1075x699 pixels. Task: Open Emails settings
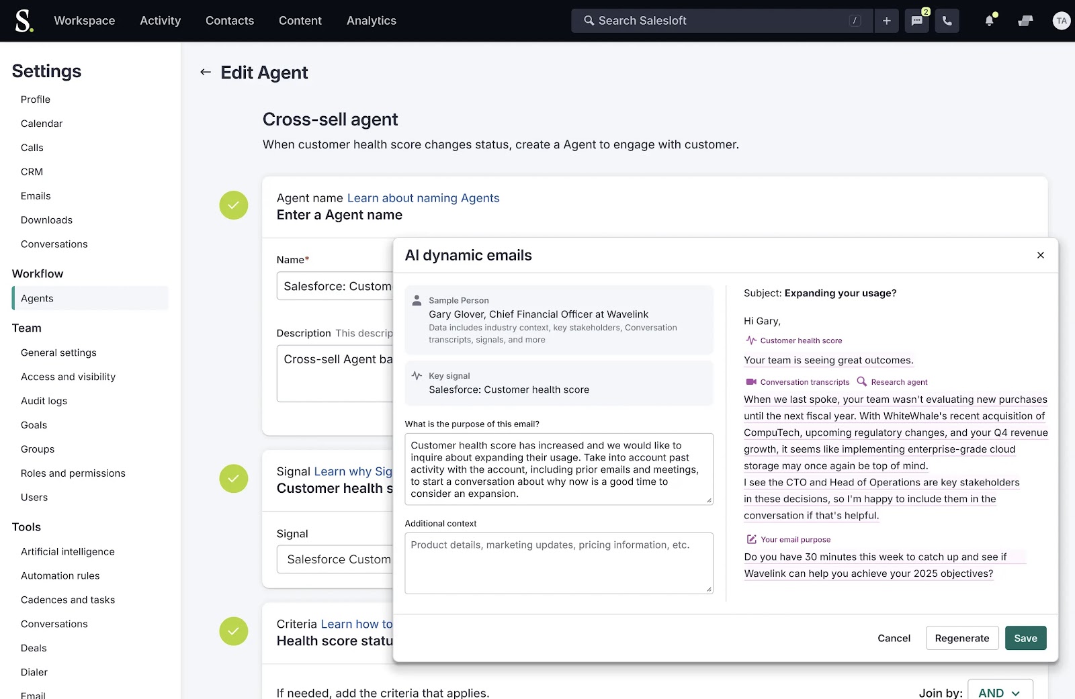coord(36,196)
